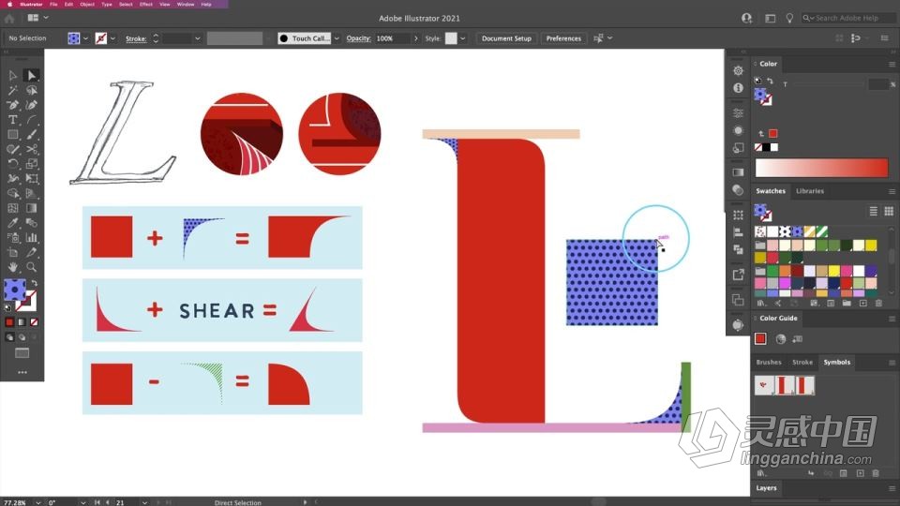Switch to the Brushes tab

point(769,362)
